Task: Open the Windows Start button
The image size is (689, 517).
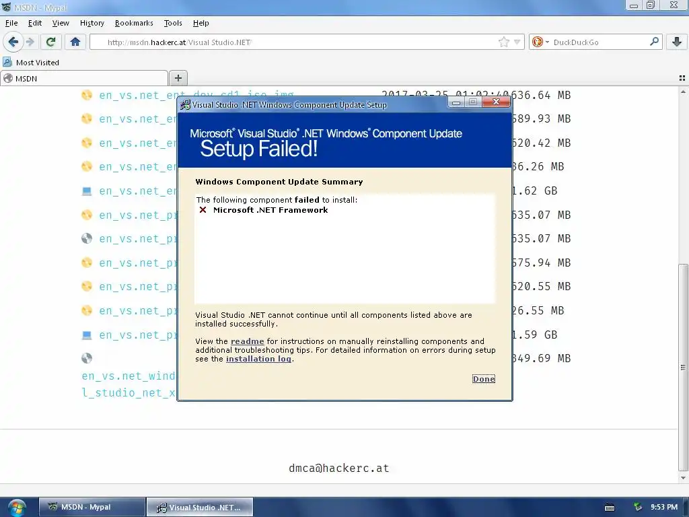Action: pos(17,508)
